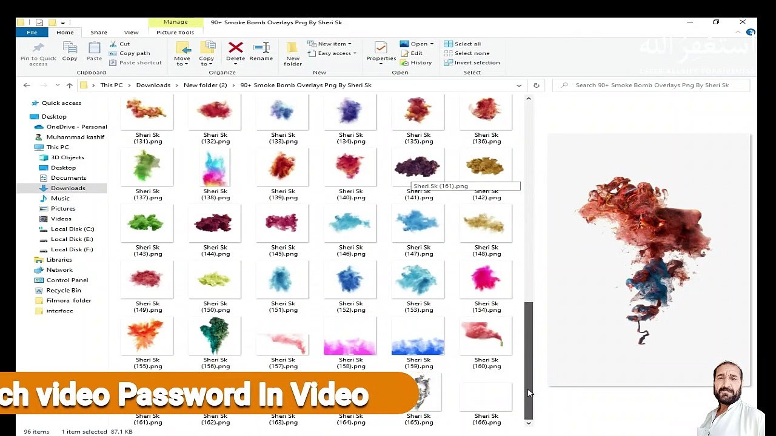Viewport: 776px width, 436px height.
Task: Click Select none
Action: [x=466, y=53]
